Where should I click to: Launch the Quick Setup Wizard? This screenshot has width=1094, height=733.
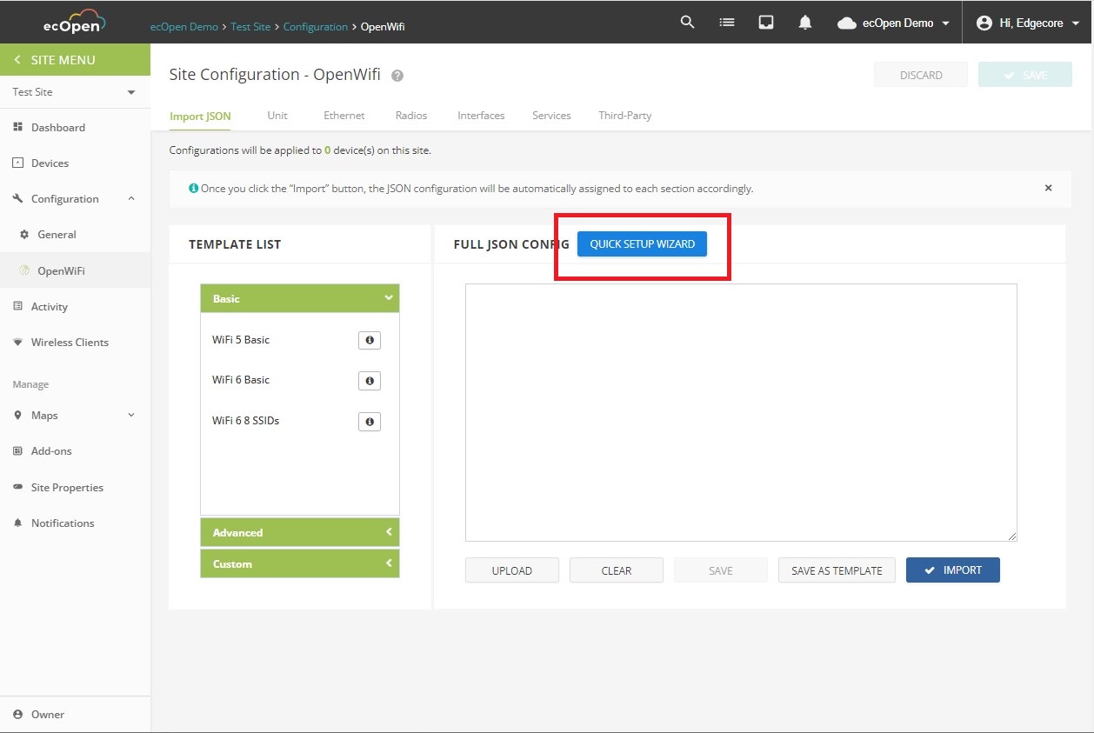point(642,244)
